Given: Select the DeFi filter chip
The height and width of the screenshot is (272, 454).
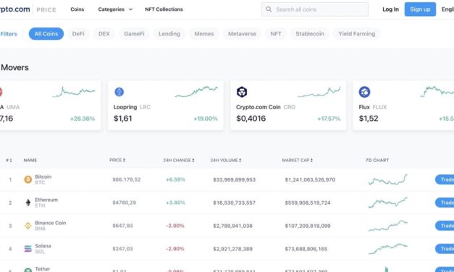Looking at the screenshot, I should [x=78, y=34].
